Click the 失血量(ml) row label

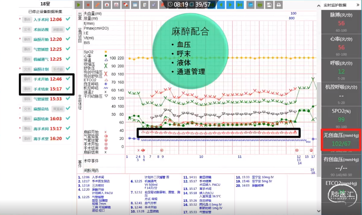(x=93, y=14)
